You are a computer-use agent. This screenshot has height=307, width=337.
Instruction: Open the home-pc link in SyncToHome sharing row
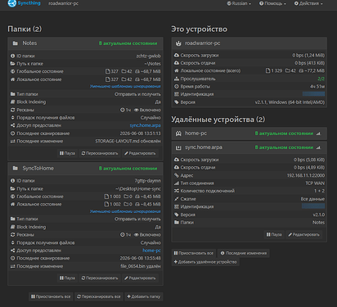151,251
